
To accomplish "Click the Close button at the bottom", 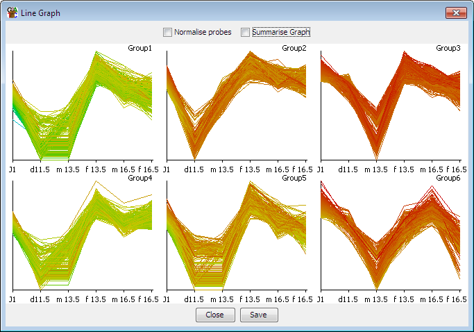I will coord(215,315).
